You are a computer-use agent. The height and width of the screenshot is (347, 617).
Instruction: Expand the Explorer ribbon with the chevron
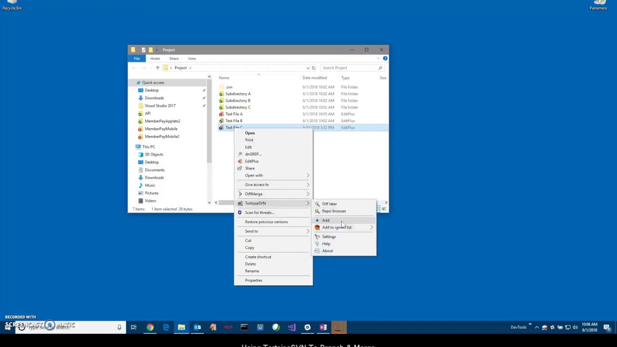tap(378, 58)
